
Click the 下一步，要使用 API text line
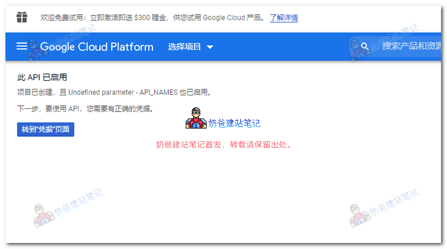point(85,108)
